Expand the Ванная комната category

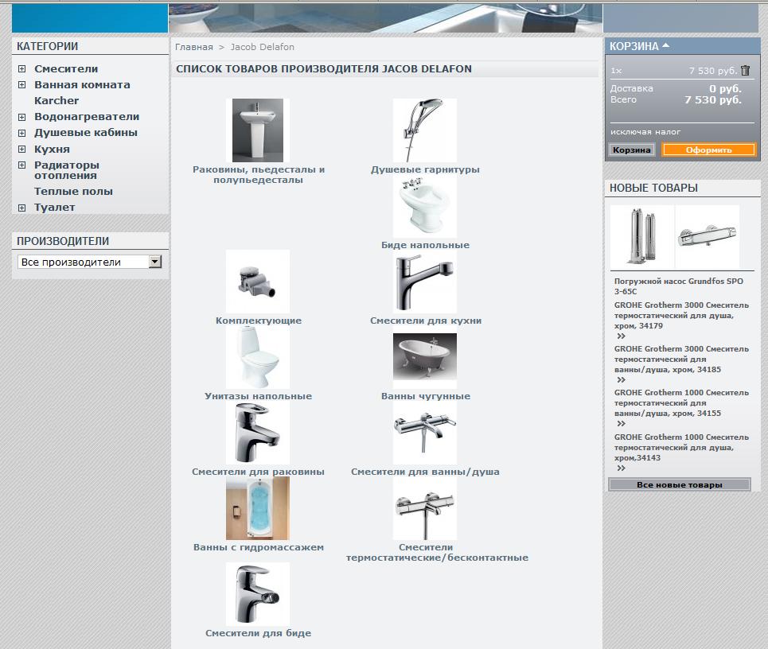tap(22, 84)
